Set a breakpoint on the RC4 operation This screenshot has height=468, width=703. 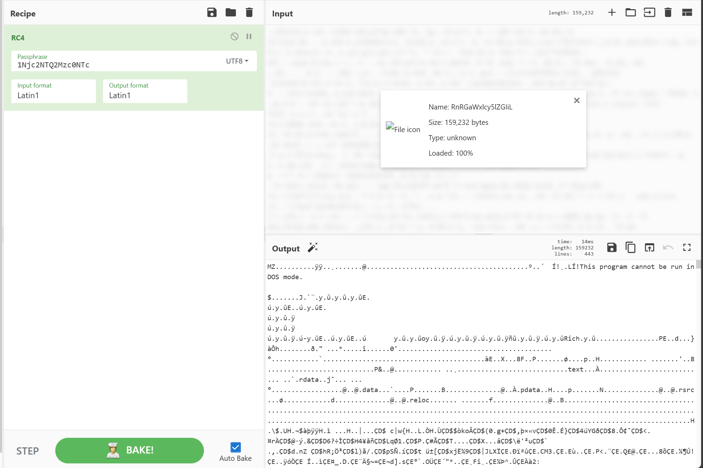pyautogui.click(x=249, y=37)
